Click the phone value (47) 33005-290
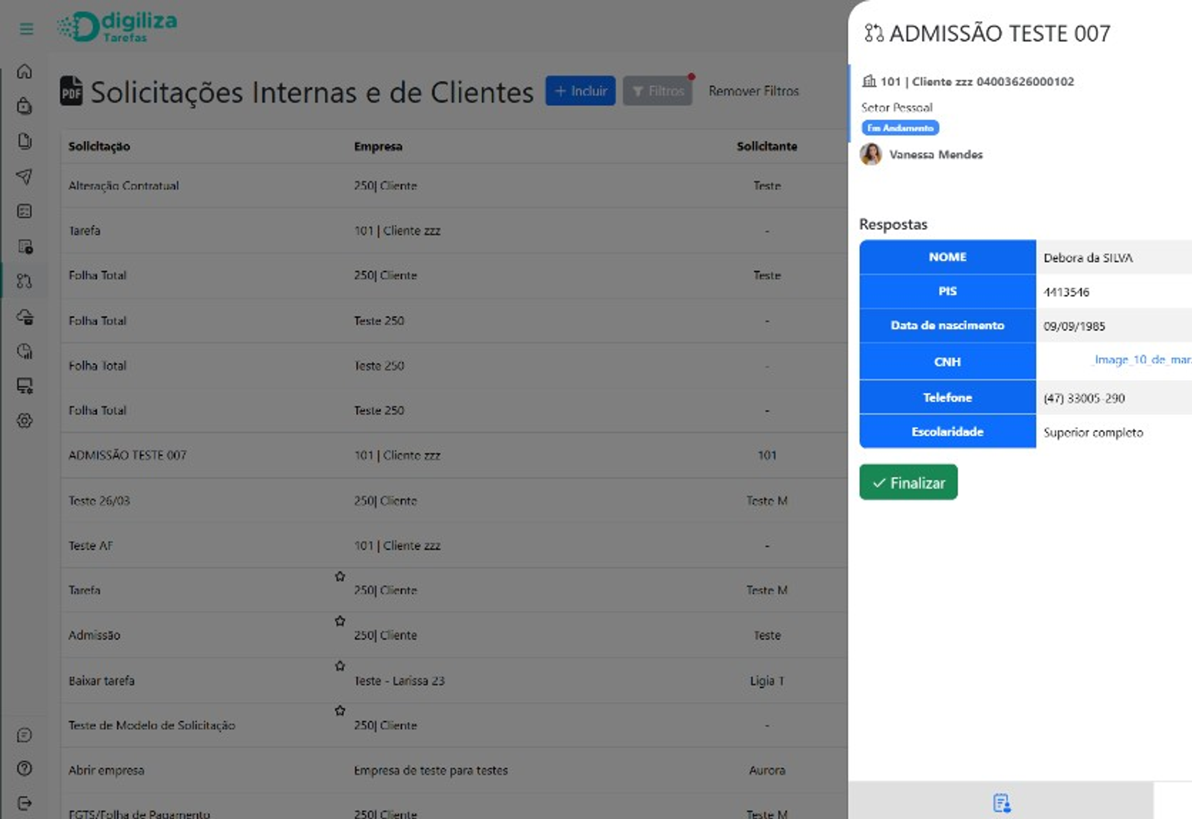The image size is (1192, 819). point(1084,398)
